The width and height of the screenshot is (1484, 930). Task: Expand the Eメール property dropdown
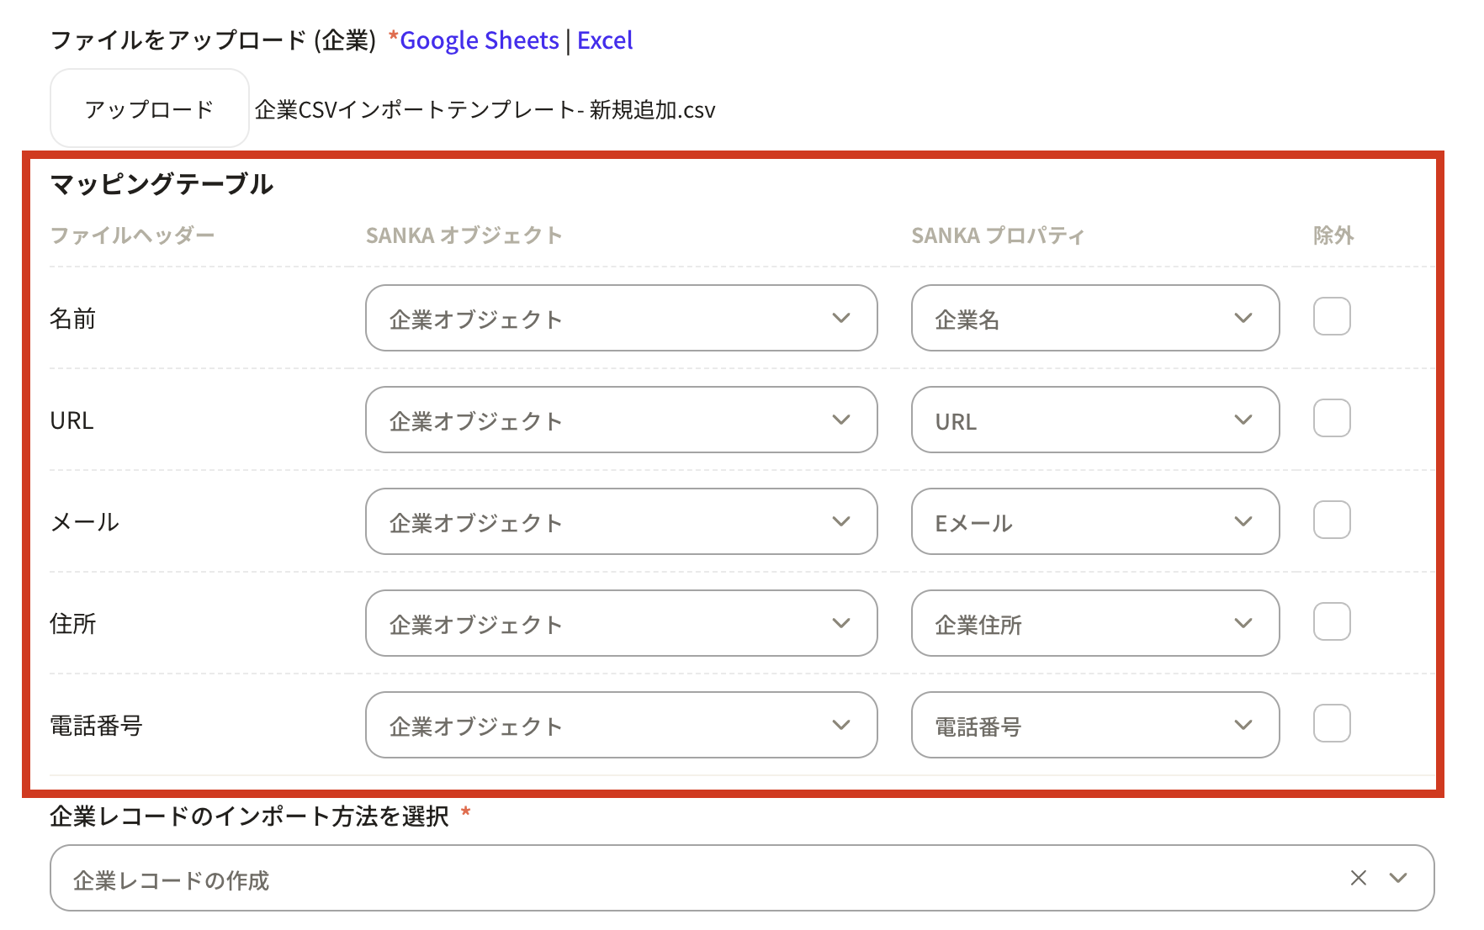(x=1094, y=522)
